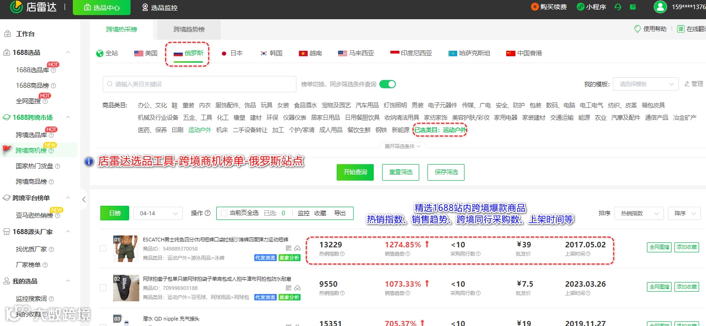Collapse the 跨境平台榜单 sidebar section
Image resolution: width=706 pixels, height=326 pixels.
click(68, 198)
